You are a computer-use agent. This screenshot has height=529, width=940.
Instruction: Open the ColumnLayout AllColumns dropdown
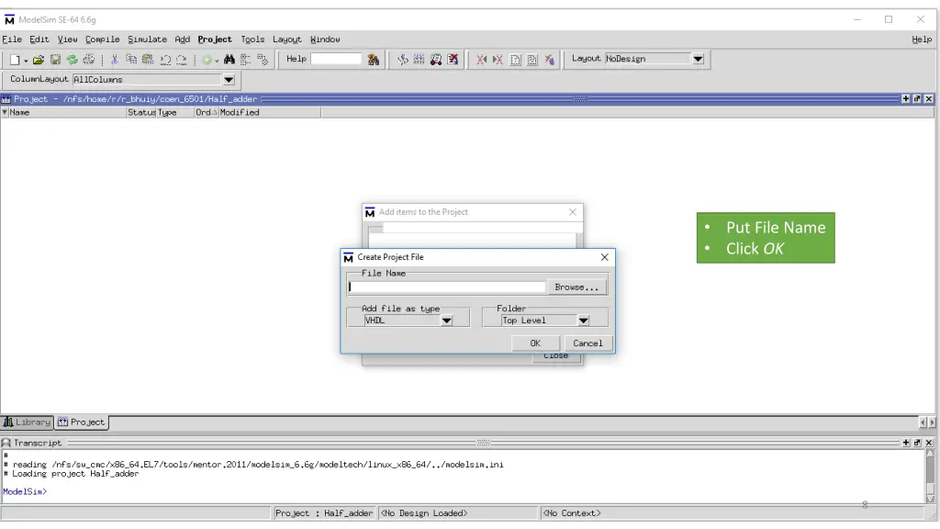[229, 80]
